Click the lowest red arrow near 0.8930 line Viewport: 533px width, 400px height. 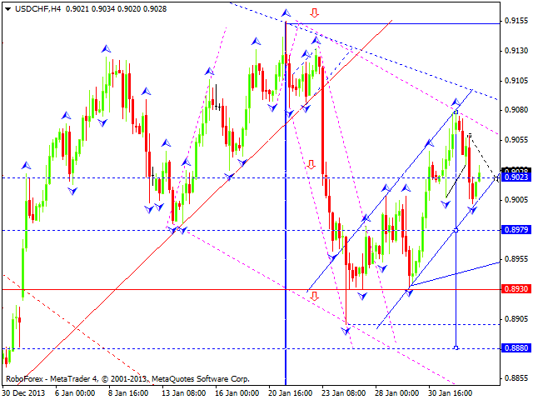(314, 295)
